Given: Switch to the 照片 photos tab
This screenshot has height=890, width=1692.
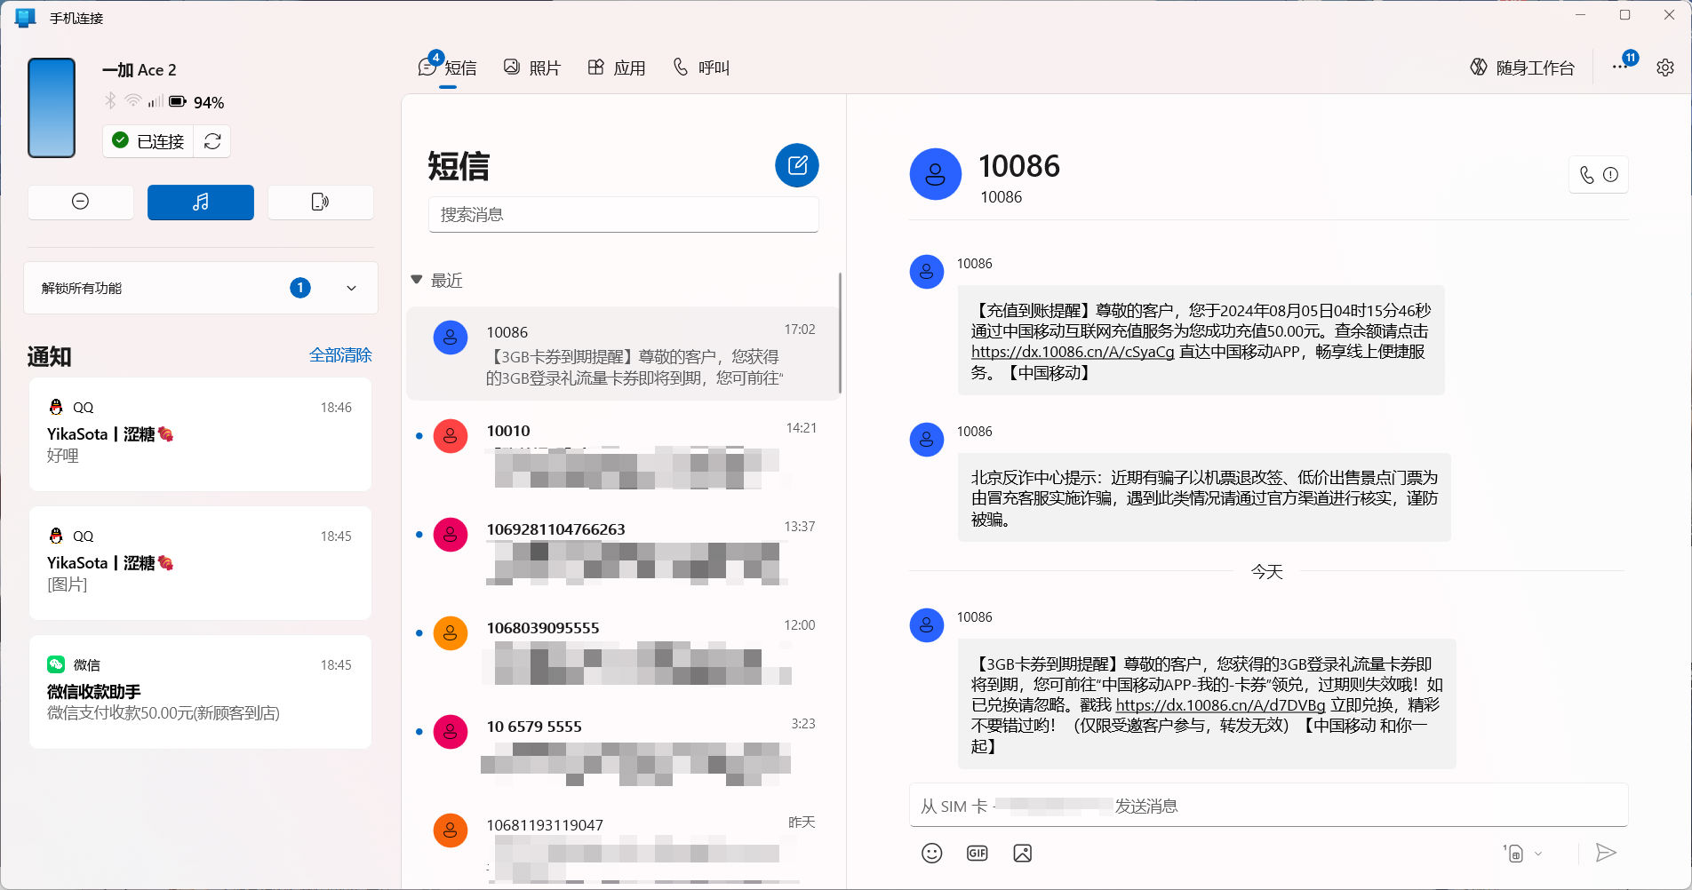Looking at the screenshot, I should tap(532, 68).
